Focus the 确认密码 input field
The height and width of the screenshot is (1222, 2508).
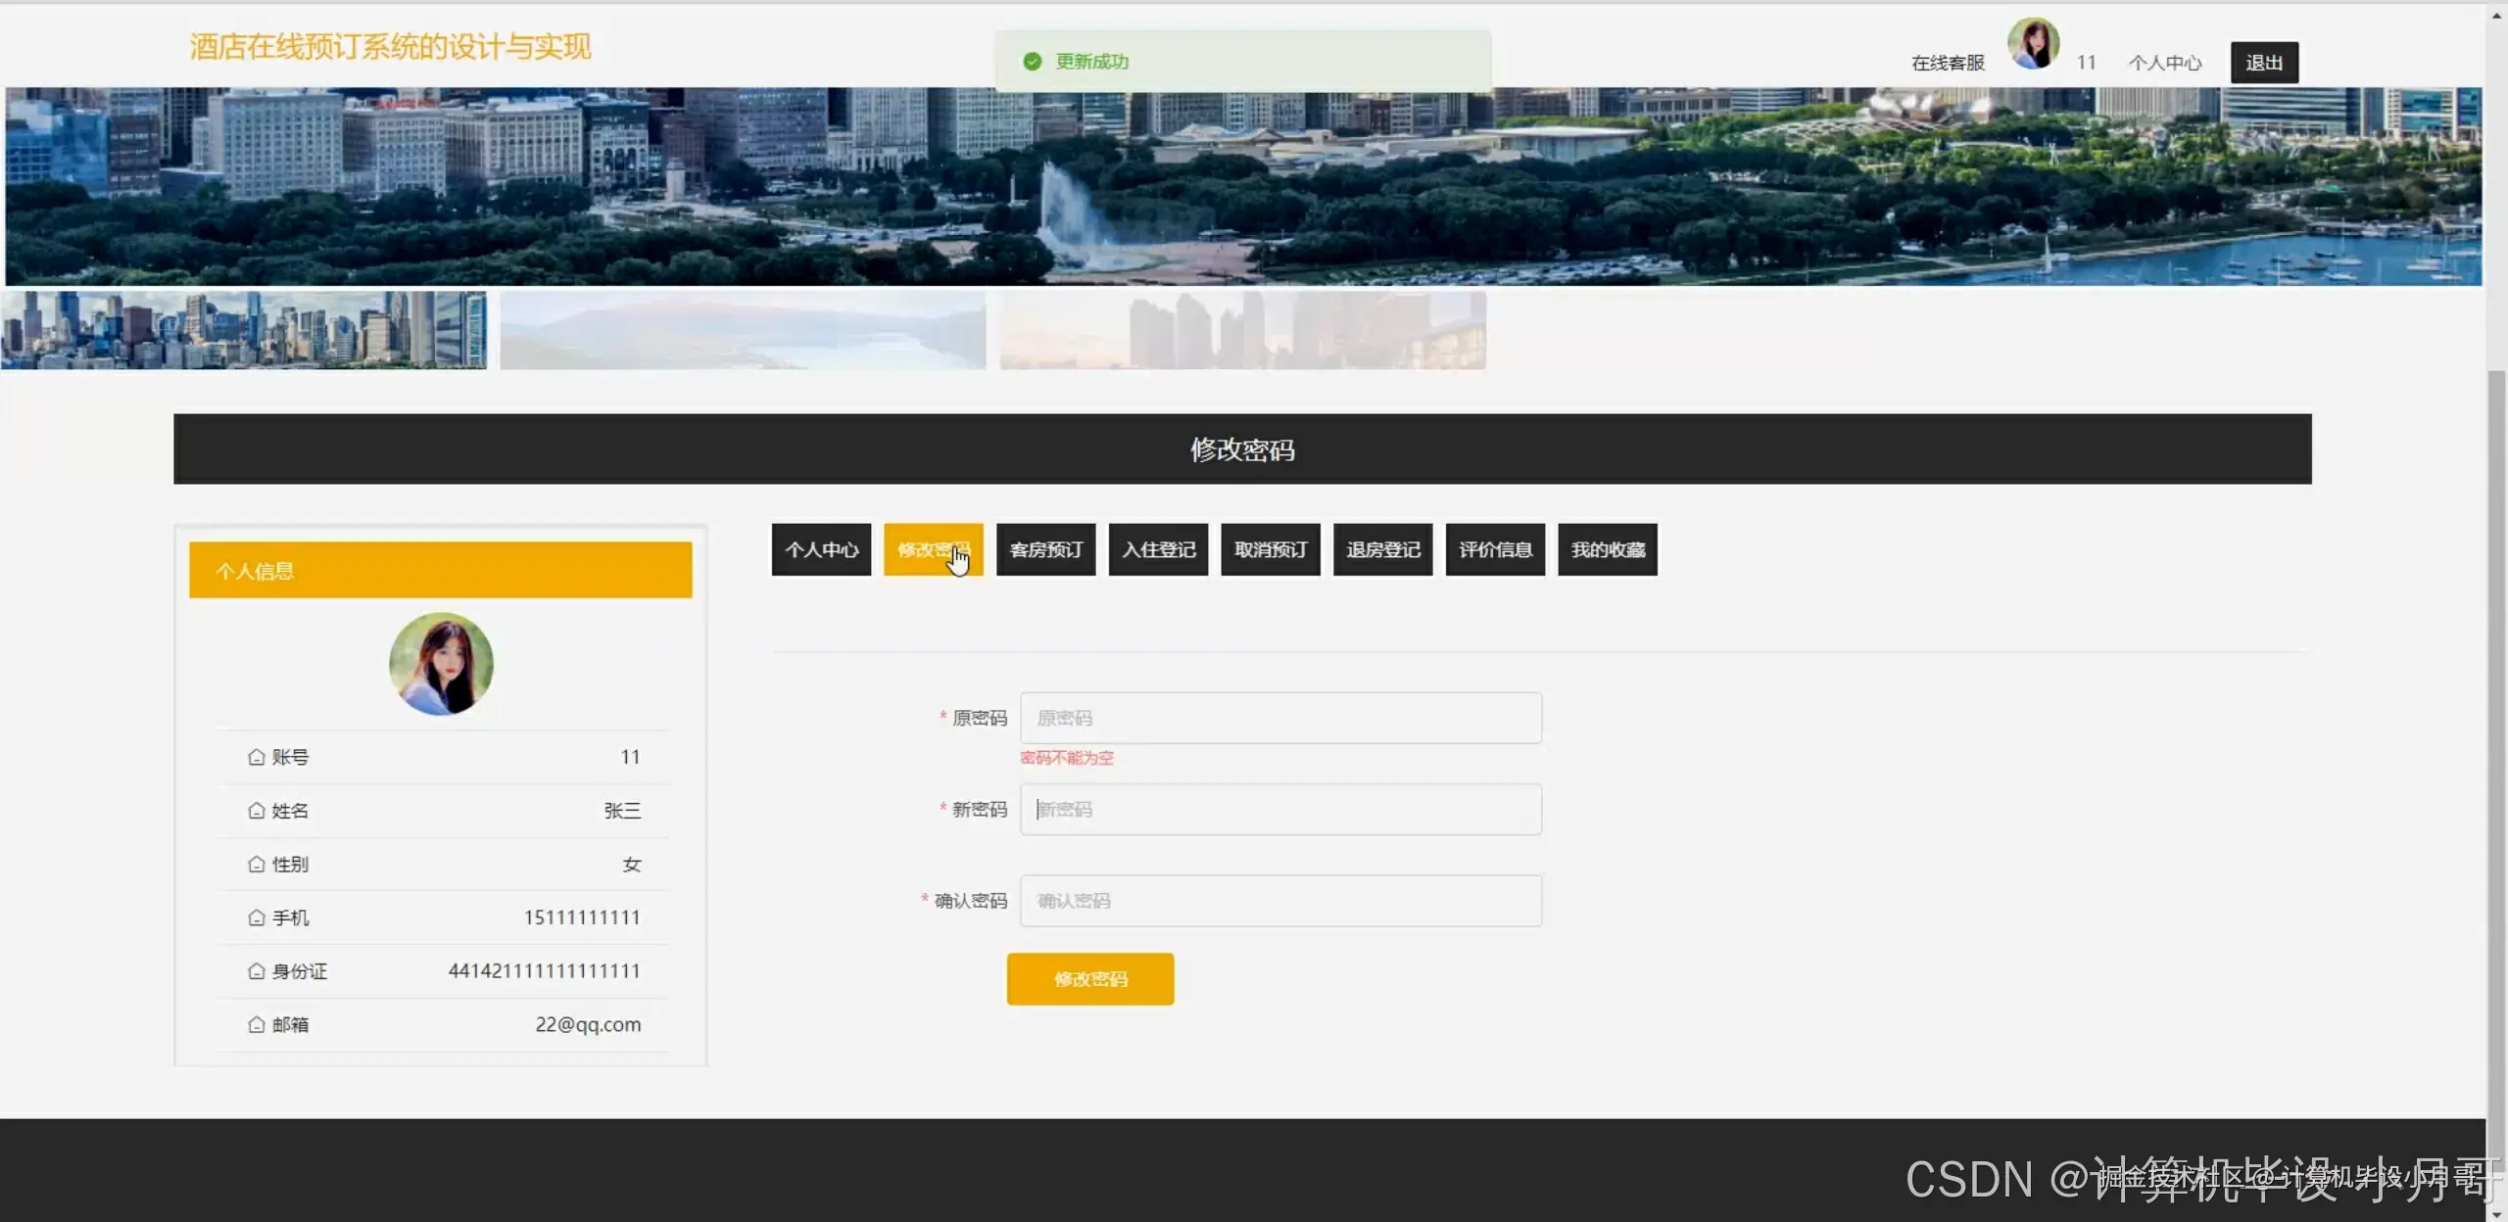[x=1281, y=901]
